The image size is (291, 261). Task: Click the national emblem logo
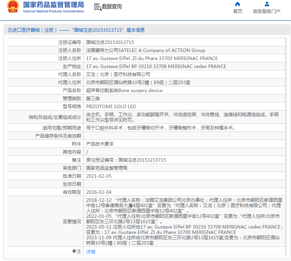click(x=13, y=7)
